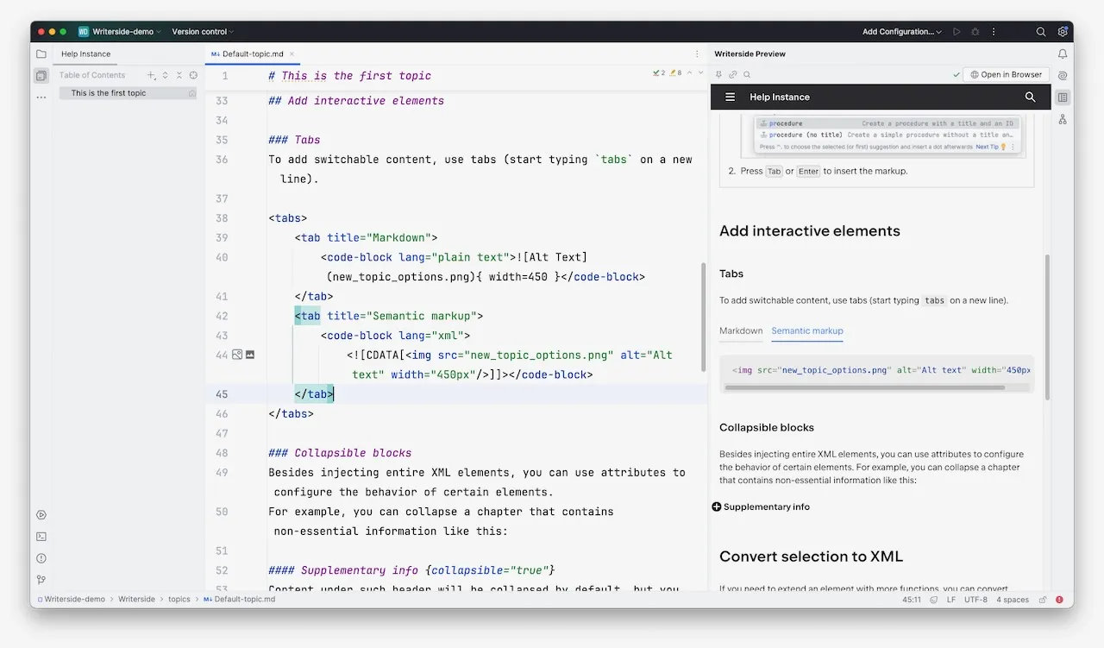The height and width of the screenshot is (648, 1104).
Task: Click the Debug bug icon
Action: click(x=975, y=32)
